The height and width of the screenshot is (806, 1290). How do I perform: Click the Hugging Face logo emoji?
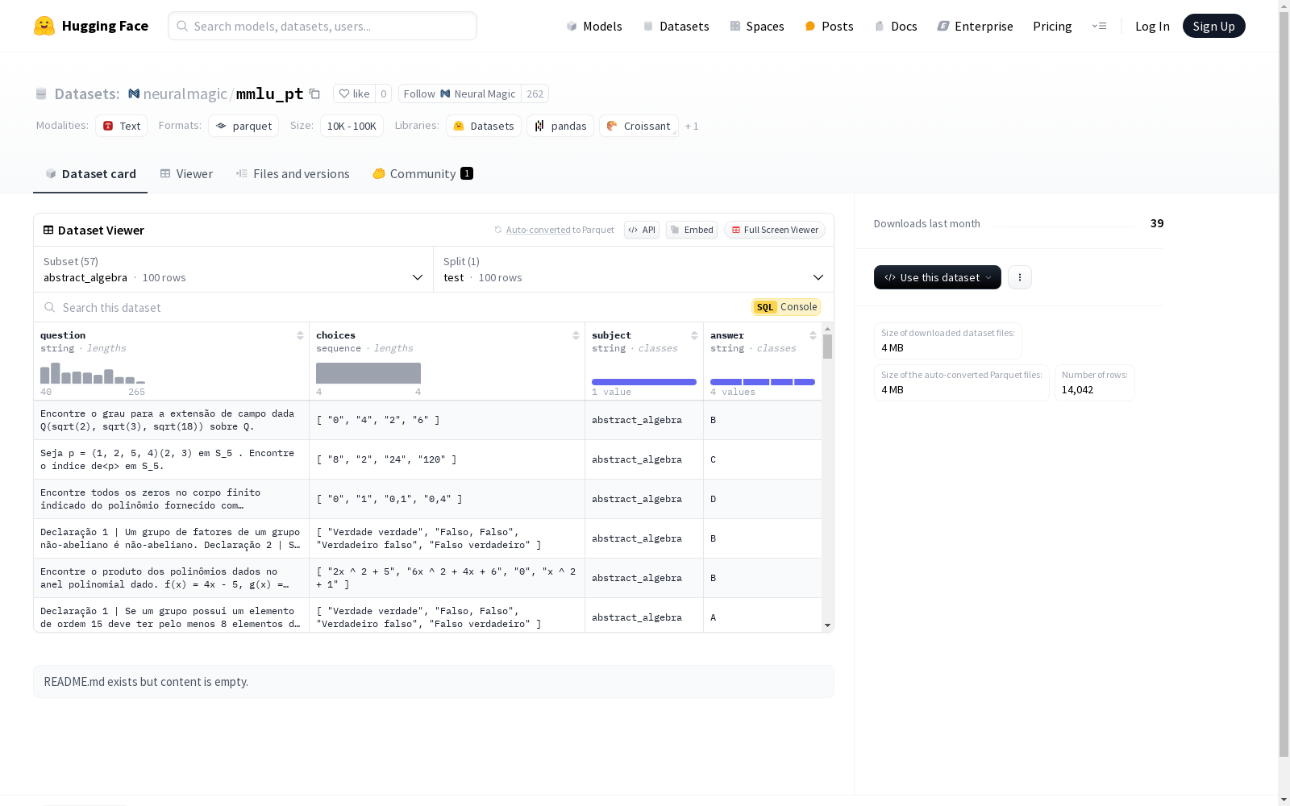coord(44,26)
